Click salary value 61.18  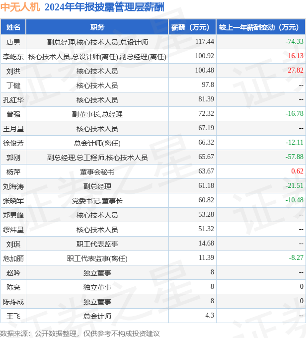point(206,185)
